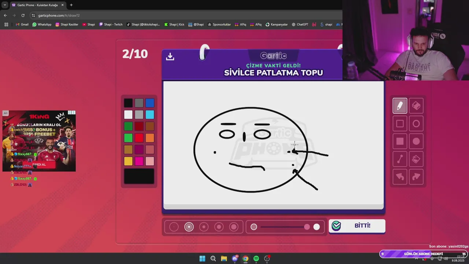
Task: Click the 1King ad banner image
Action: 39,141
